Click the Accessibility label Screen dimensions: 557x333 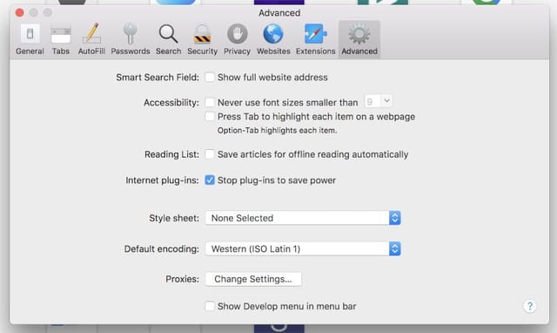click(x=171, y=103)
